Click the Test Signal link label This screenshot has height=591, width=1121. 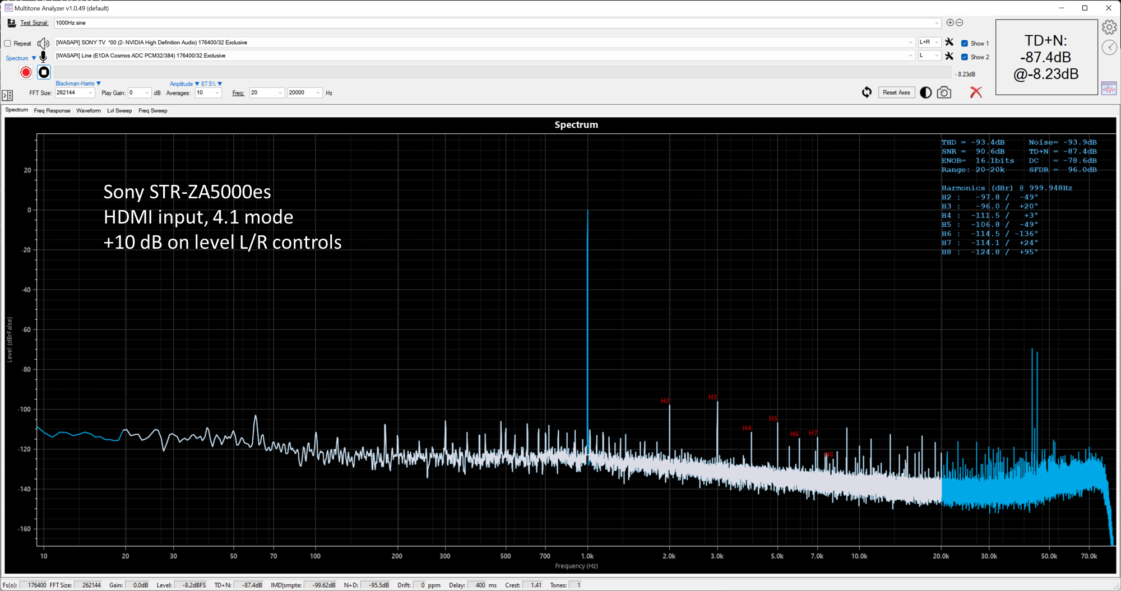click(x=34, y=23)
